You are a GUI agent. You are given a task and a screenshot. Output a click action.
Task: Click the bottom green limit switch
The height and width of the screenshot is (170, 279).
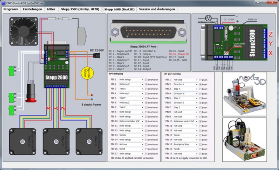(12, 110)
